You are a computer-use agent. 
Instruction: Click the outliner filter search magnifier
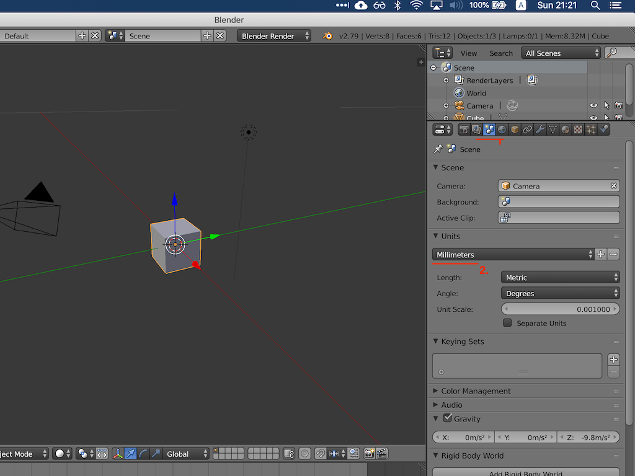point(611,53)
